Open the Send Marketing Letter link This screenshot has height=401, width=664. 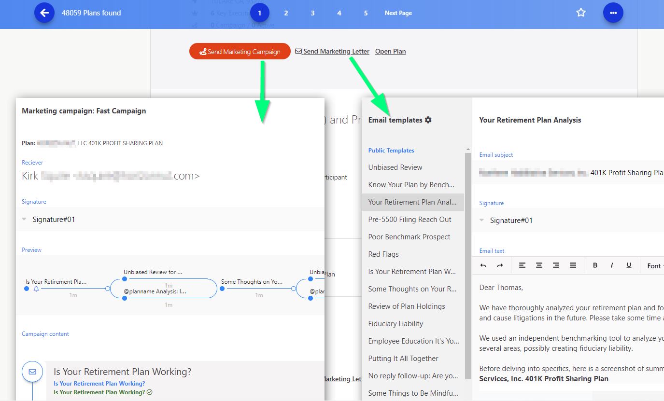pyautogui.click(x=332, y=51)
